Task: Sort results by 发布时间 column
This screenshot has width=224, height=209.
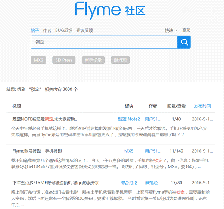Action: [x=202, y=106]
